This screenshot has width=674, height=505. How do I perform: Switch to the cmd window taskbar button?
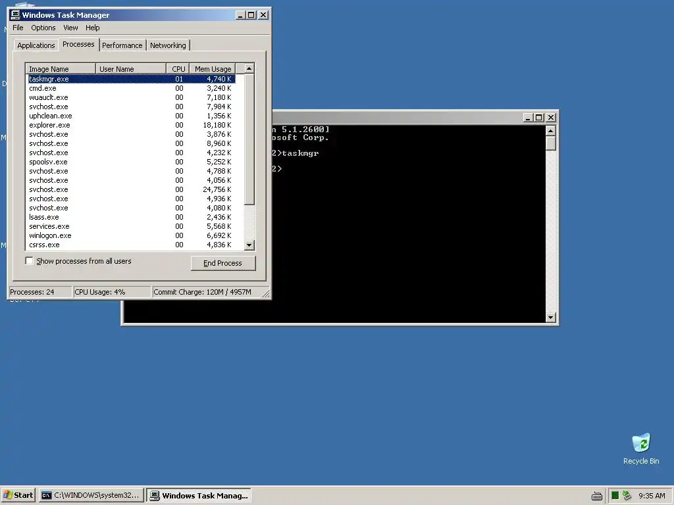click(x=91, y=495)
